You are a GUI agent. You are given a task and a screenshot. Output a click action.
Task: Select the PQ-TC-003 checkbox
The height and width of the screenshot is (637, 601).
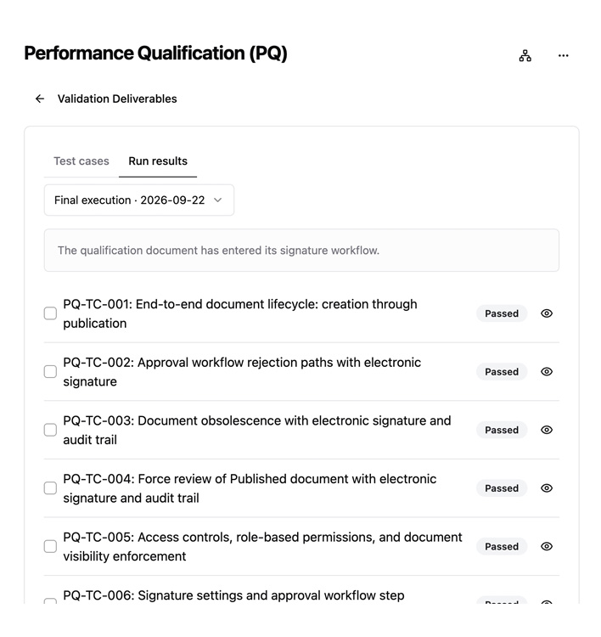tap(50, 430)
